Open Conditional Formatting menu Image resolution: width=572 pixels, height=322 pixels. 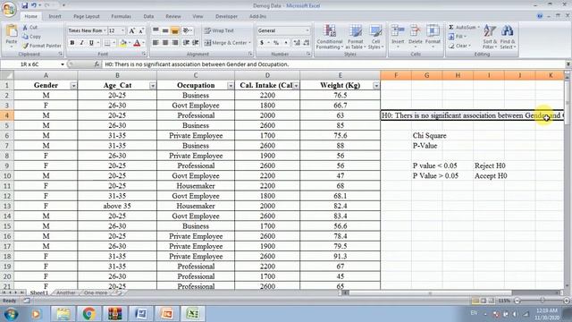tap(329, 37)
